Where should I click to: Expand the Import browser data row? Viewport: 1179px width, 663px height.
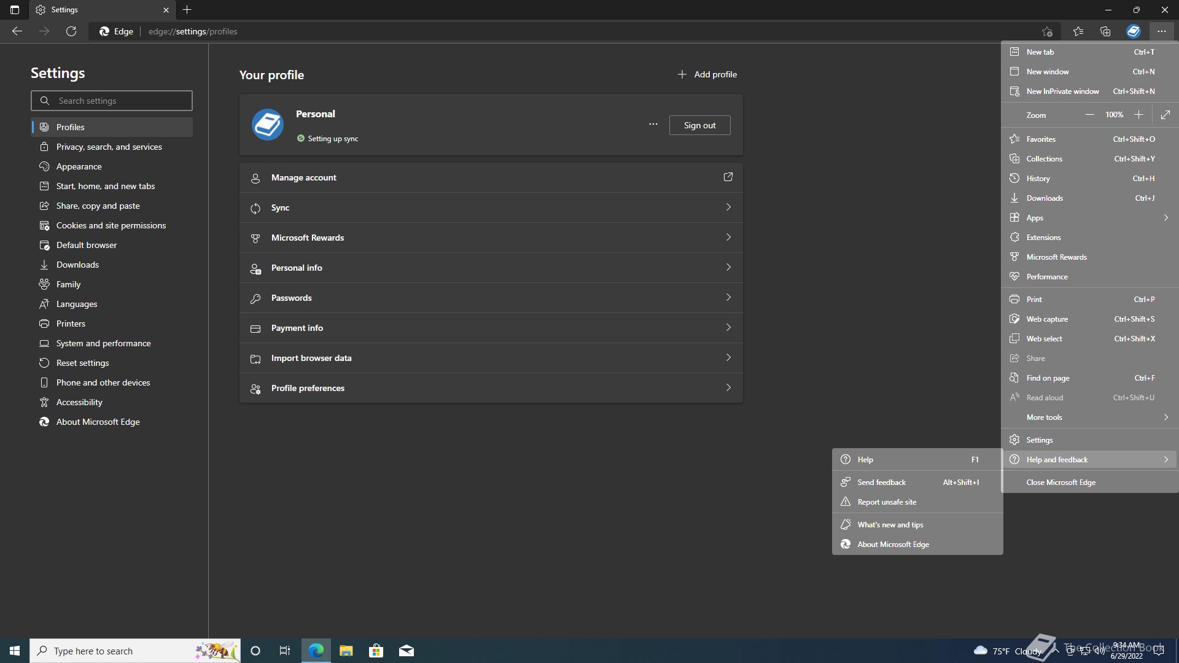[491, 358]
